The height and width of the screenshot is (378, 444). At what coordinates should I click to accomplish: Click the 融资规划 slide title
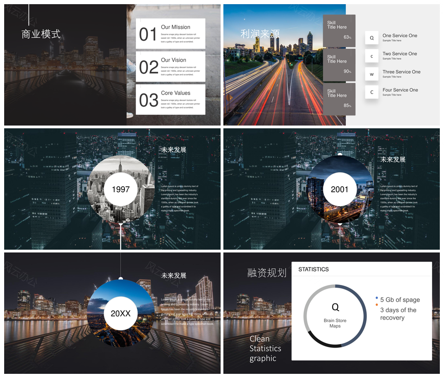point(267,273)
